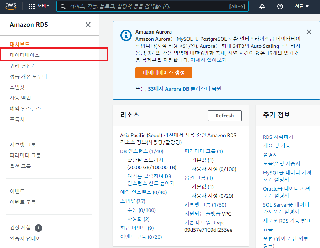Click 여기를 클릭하여 DB 인스턴스 한도 높이기
Image resolution: width=320 pixels, height=248 pixels.
[151, 180]
